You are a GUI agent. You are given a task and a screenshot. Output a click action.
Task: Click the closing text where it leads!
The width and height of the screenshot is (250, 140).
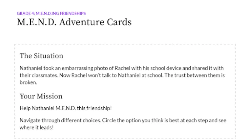(36, 128)
